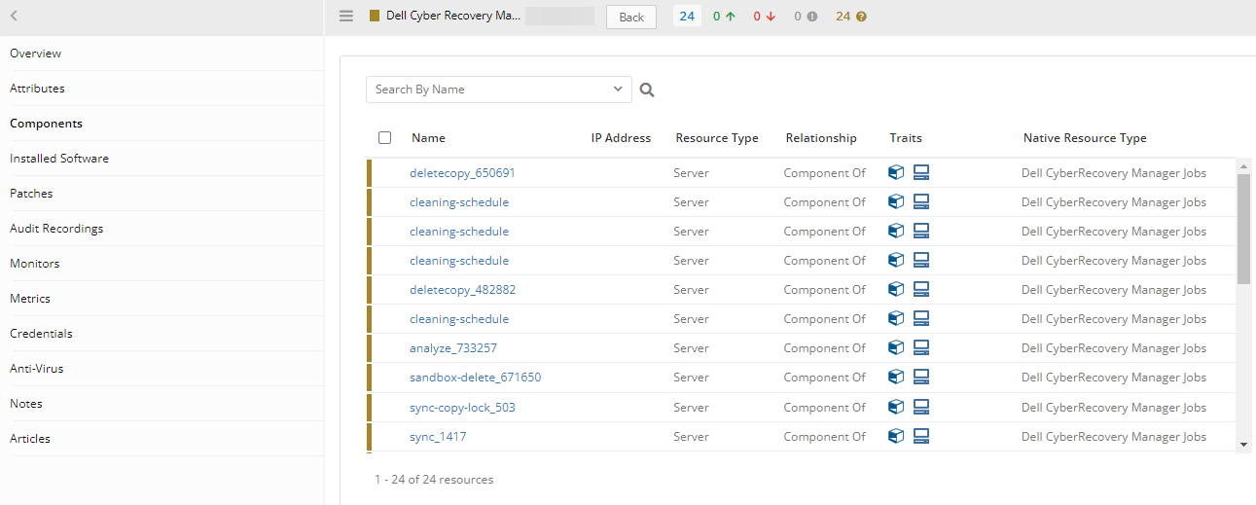Click the IP Address column header

(x=621, y=138)
